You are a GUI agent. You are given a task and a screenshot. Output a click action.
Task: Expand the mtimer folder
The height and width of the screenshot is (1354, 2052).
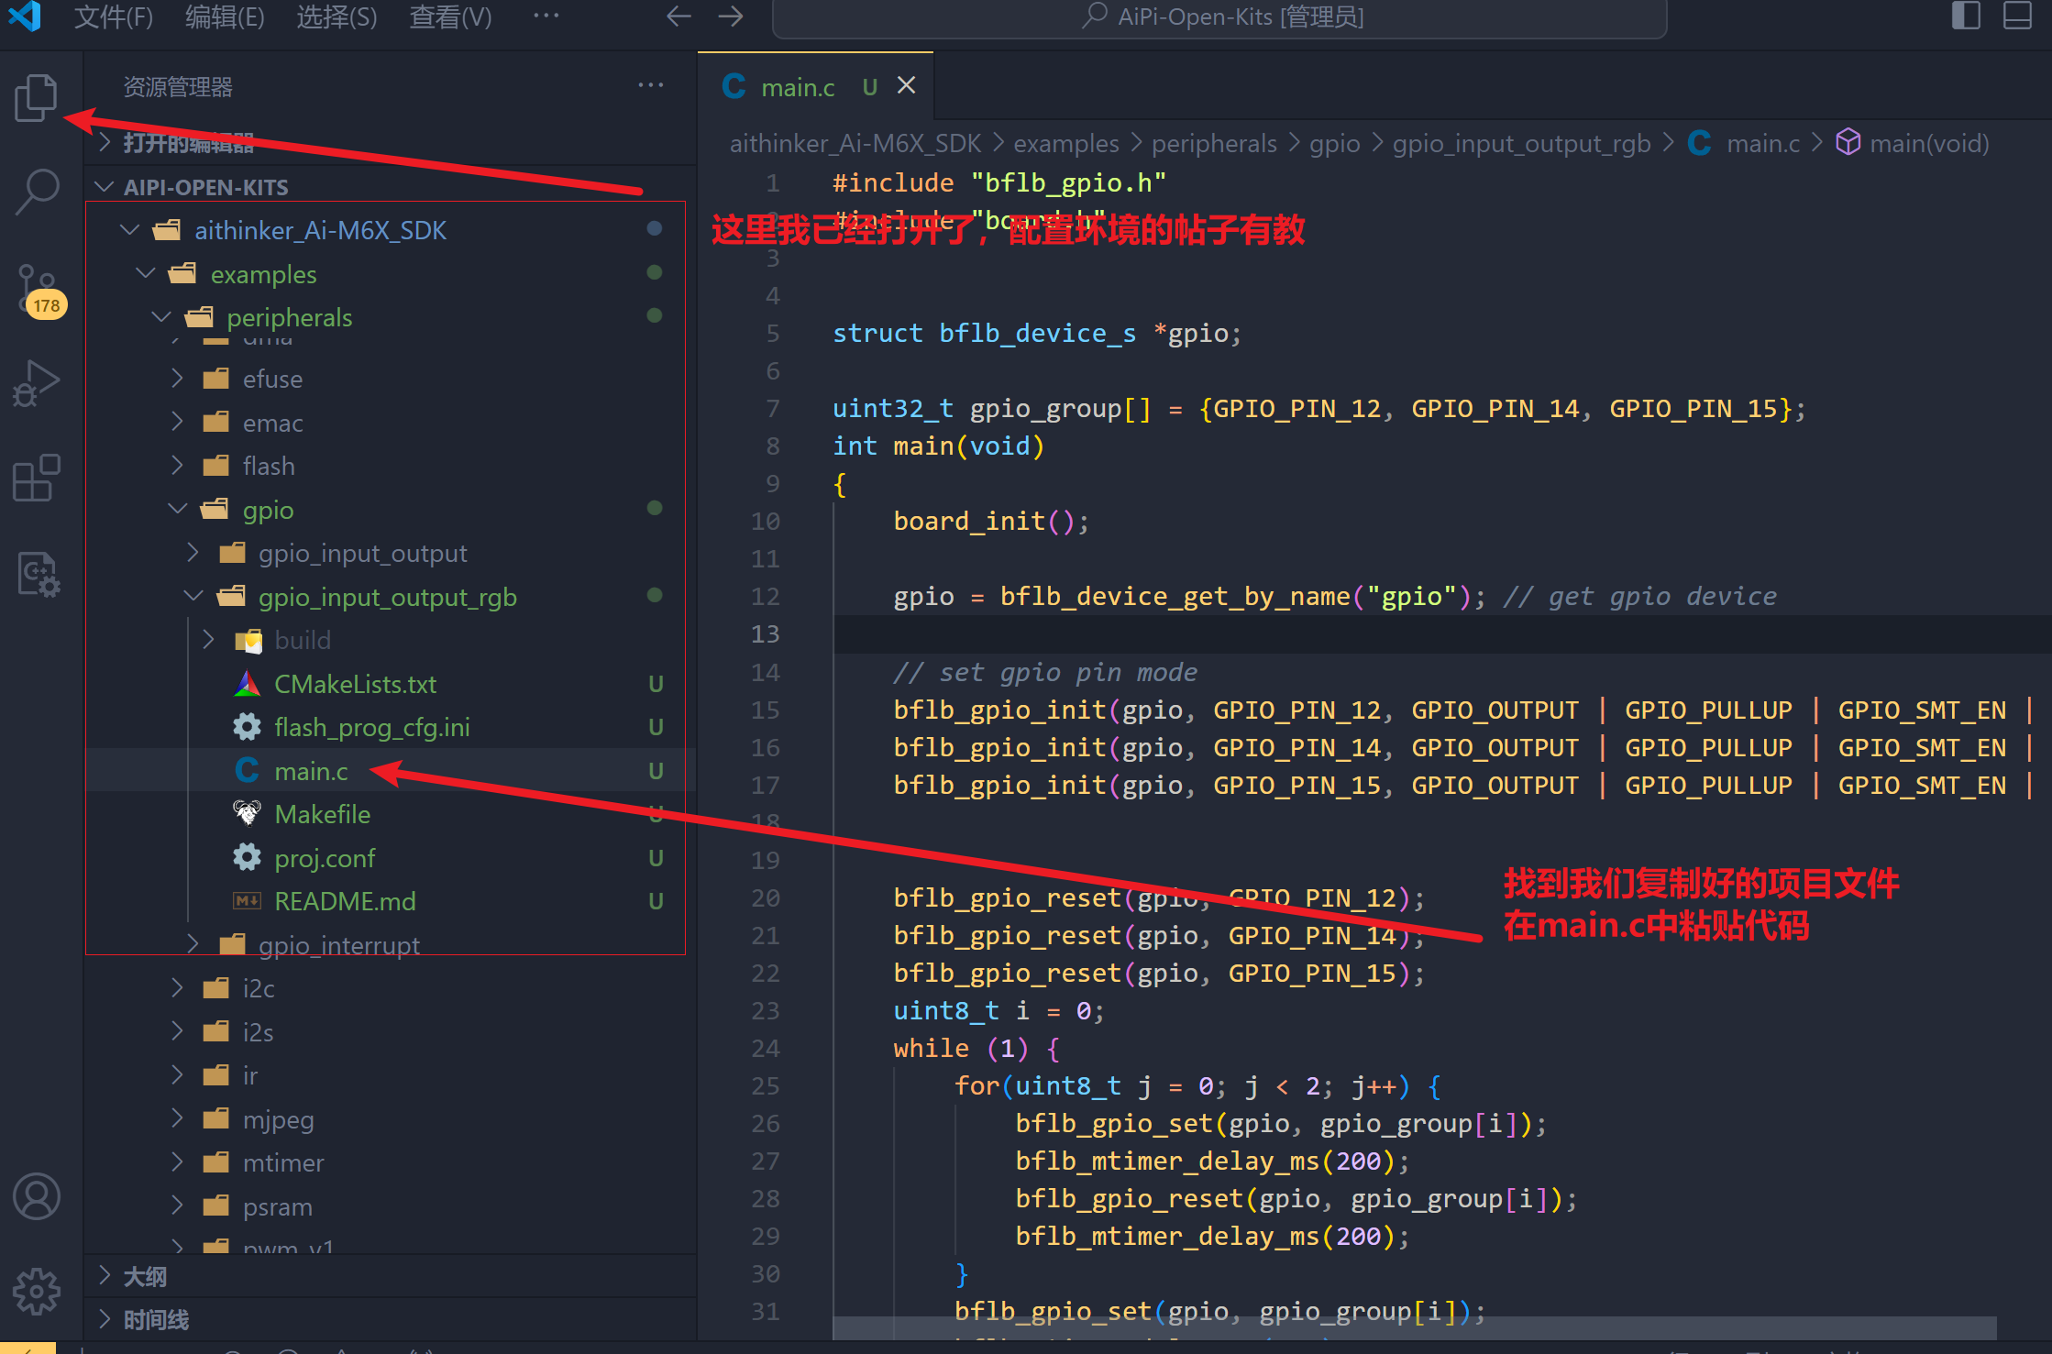pos(391,1162)
